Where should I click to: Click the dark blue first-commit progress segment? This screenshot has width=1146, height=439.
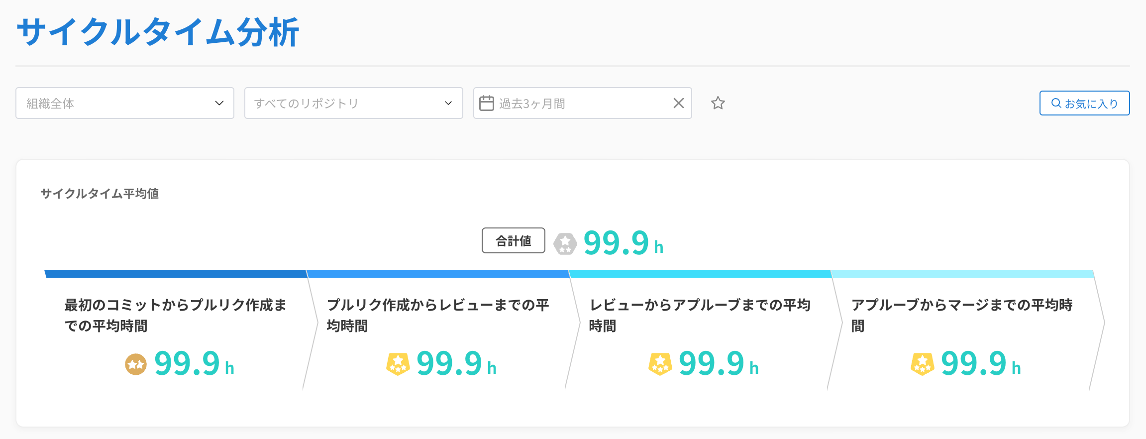[x=176, y=274]
